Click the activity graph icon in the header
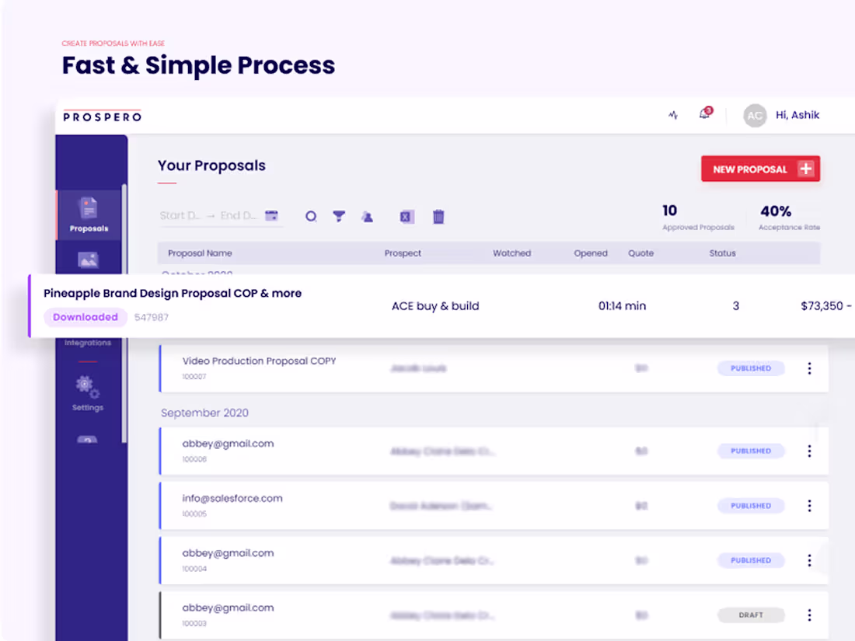The image size is (855, 641). pyautogui.click(x=672, y=115)
